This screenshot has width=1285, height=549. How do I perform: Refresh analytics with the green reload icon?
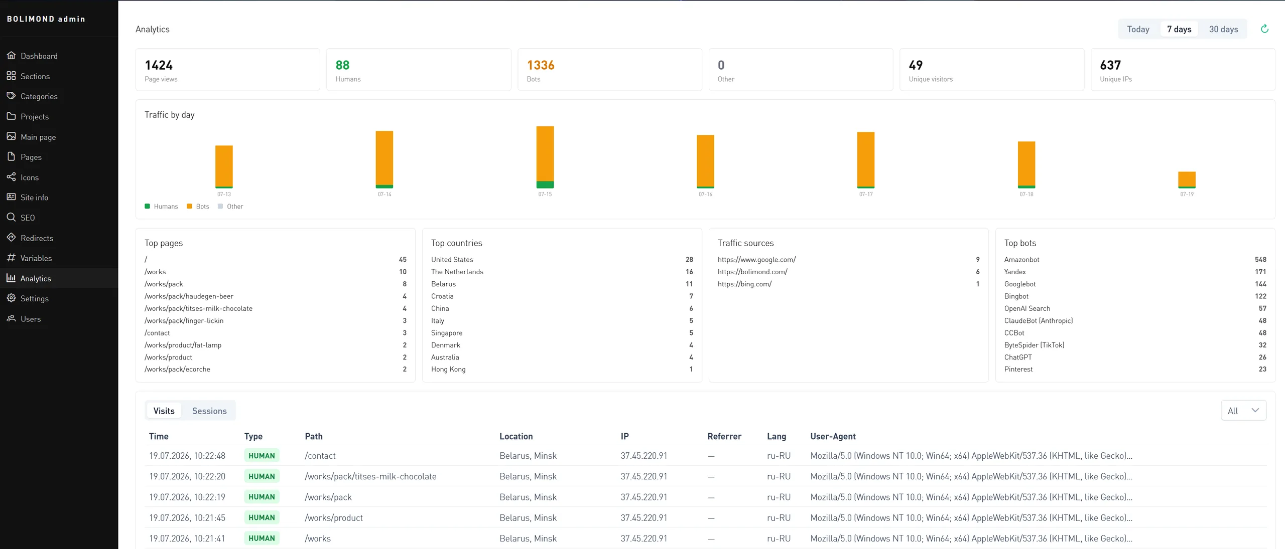1264,29
